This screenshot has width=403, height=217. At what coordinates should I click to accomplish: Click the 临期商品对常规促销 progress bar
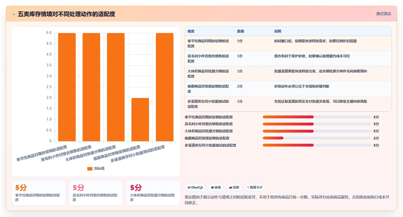tap(317, 138)
